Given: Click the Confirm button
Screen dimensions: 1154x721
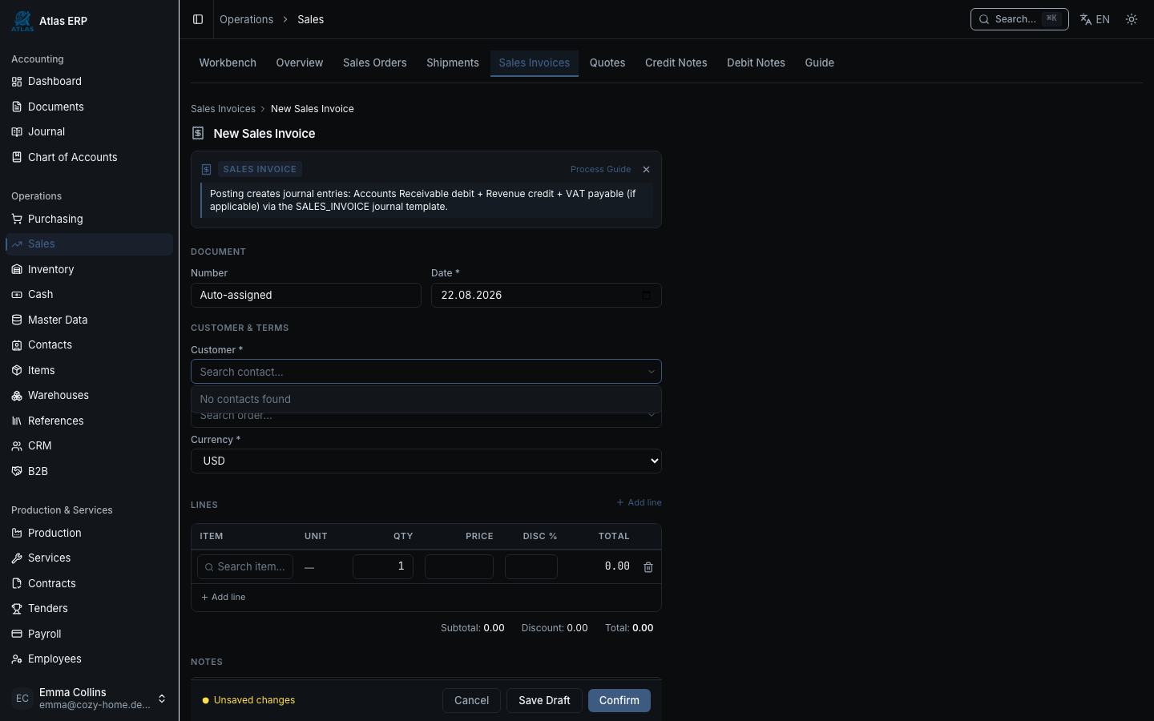Looking at the screenshot, I should (x=619, y=700).
